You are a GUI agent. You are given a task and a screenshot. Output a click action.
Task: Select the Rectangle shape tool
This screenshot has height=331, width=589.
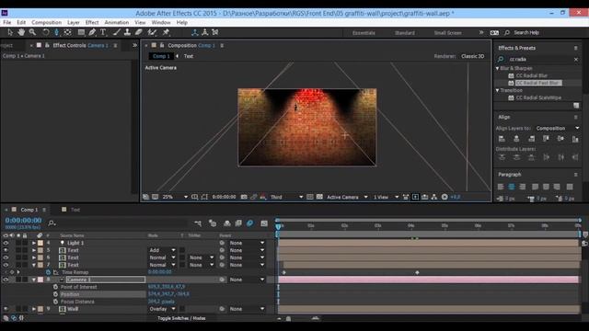coord(81,32)
